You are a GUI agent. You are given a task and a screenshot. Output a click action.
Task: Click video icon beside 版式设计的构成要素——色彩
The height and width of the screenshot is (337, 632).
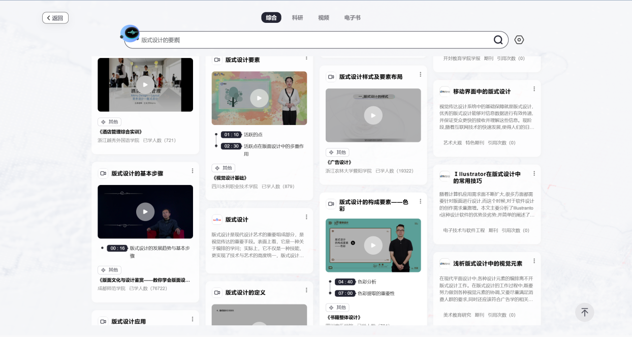point(331,204)
